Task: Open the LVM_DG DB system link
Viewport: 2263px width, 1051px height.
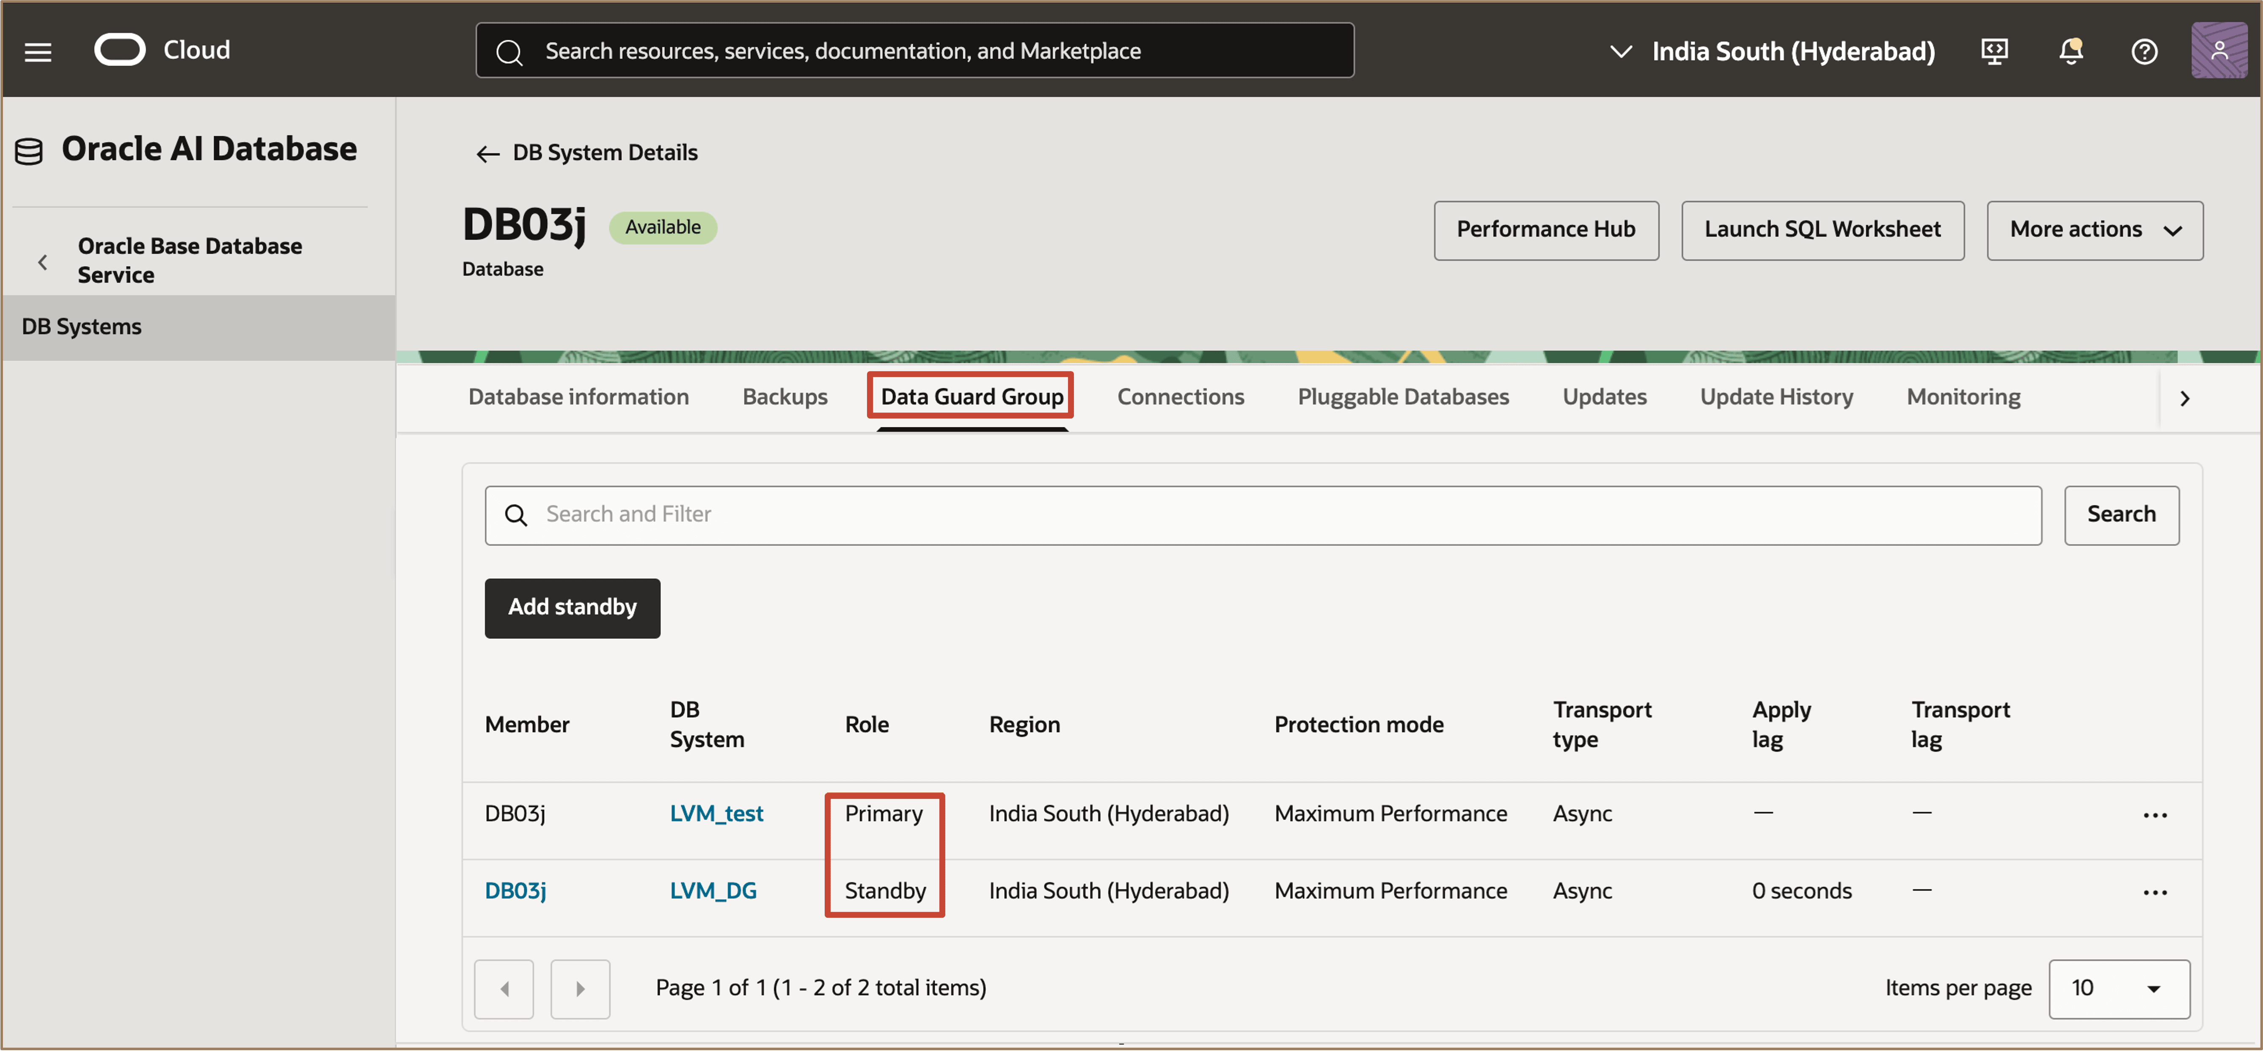Action: click(713, 891)
